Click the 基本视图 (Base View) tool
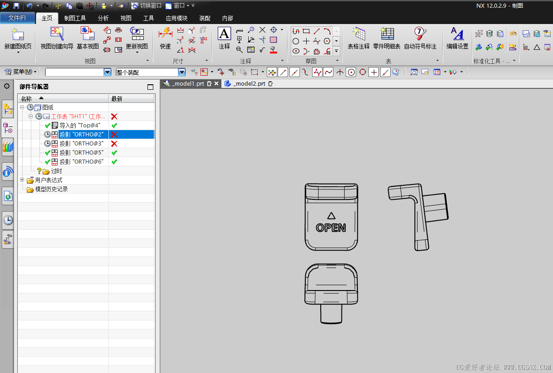The height and width of the screenshot is (373, 553). click(x=88, y=34)
